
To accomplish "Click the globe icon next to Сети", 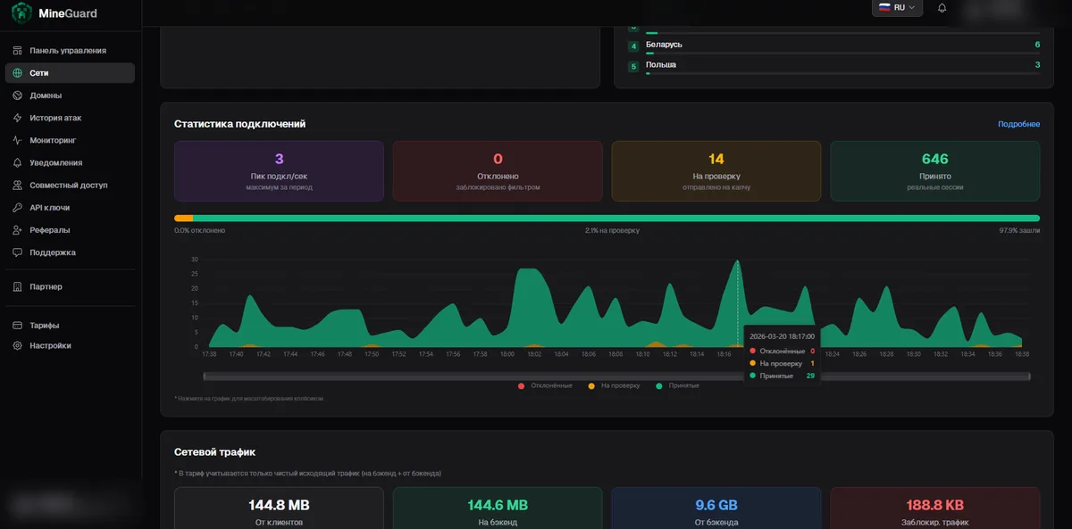I will [18, 73].
